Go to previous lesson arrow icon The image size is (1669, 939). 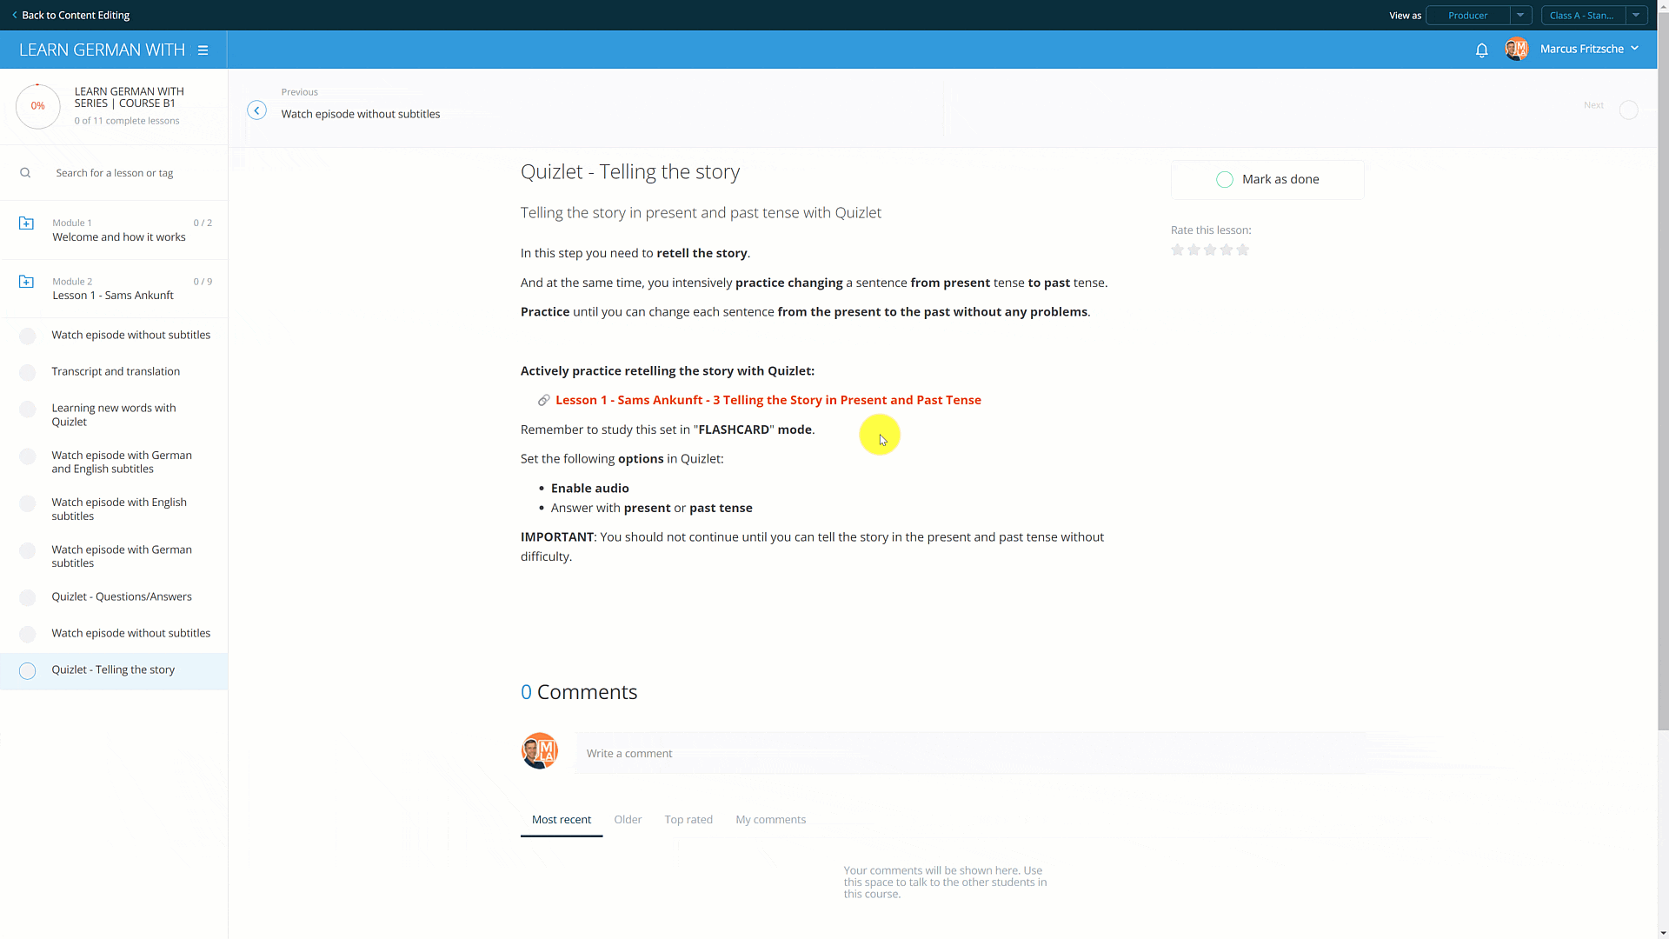pyautogui.click(x=256, y=110)
